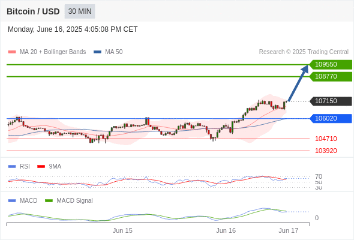Select the 109550 resistance price tag
This screenshot has height=240, width=354.
[331, 65]
